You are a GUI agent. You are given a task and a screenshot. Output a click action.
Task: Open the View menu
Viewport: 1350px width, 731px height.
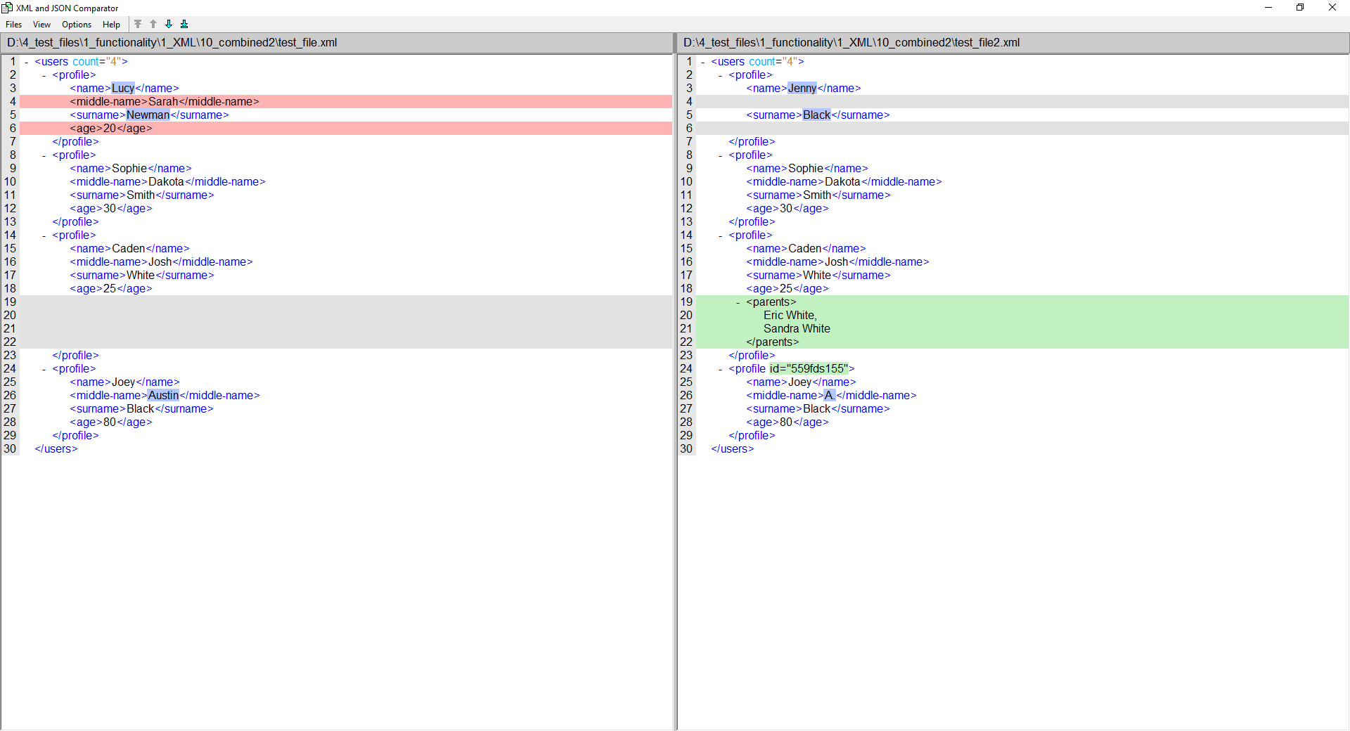point(41,25)
